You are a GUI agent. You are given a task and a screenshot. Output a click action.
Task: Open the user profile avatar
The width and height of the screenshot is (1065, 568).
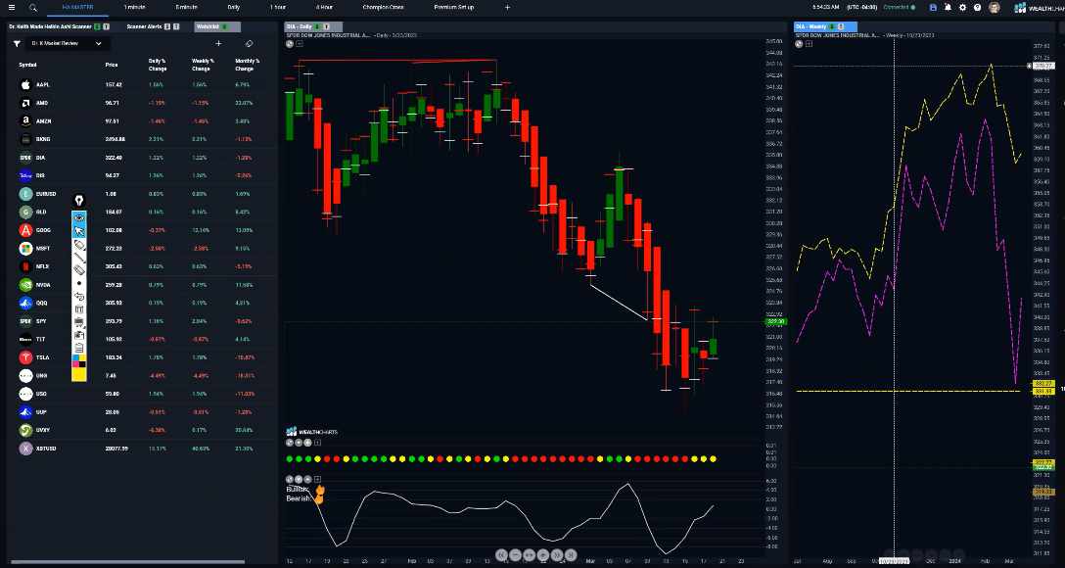point(995,8)
